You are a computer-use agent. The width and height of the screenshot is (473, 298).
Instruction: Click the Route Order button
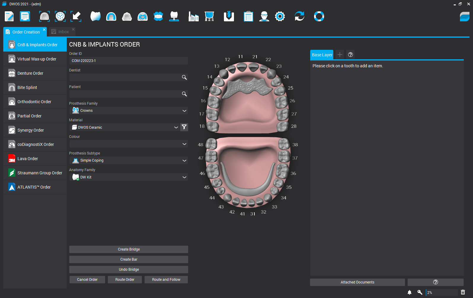pyautogui.click(x=125, y=280)
